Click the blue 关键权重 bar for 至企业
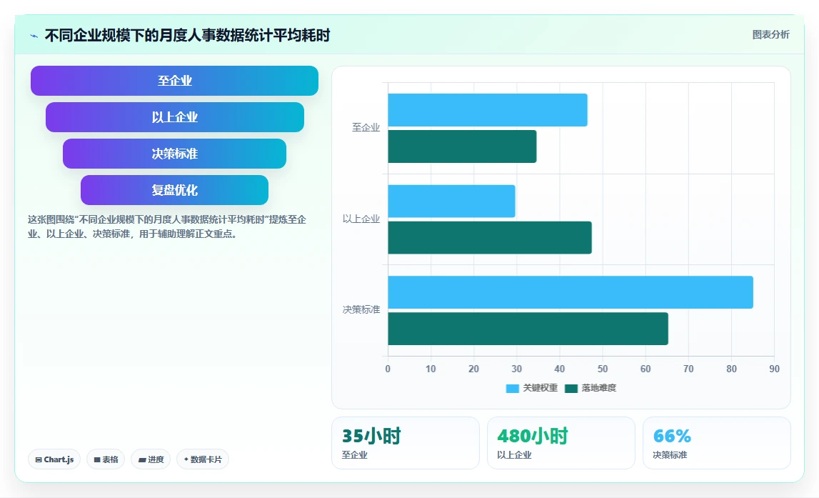 [487, 110]
